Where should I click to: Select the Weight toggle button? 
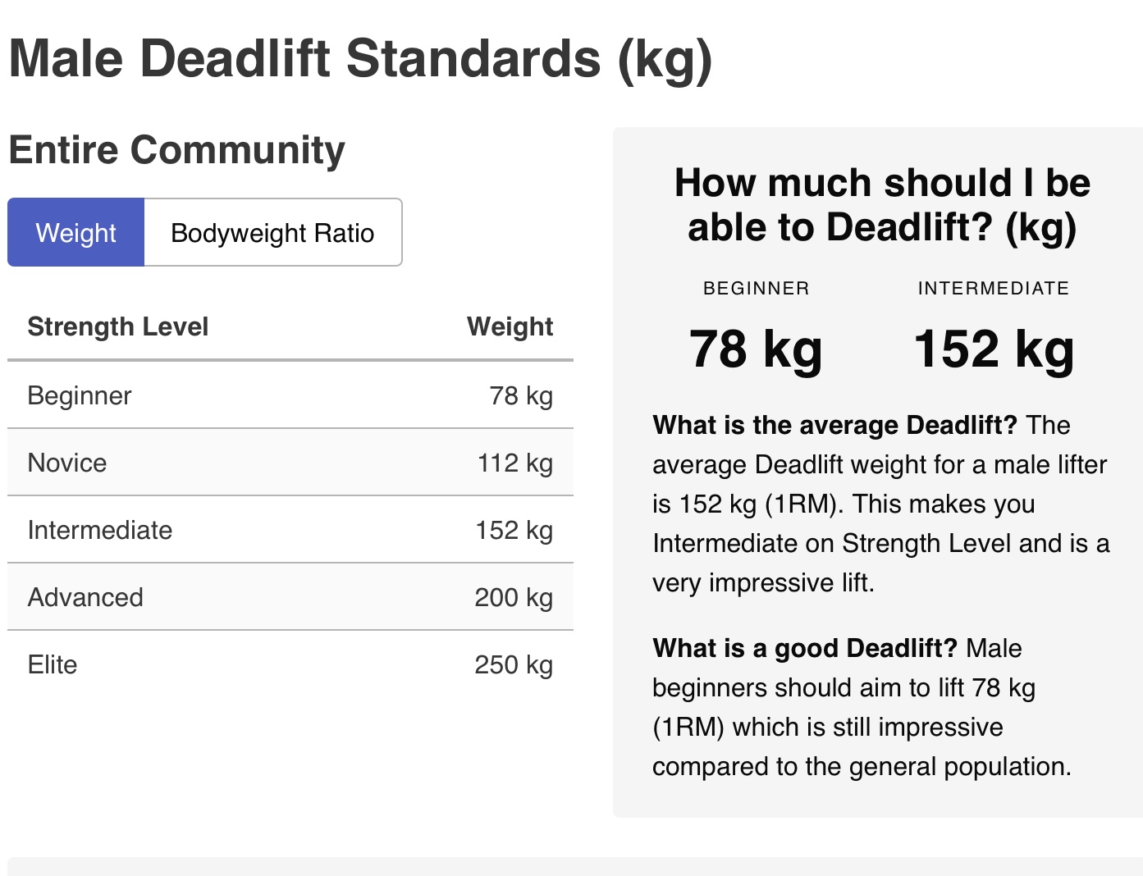pyautogui.click(x=76, y=232)
